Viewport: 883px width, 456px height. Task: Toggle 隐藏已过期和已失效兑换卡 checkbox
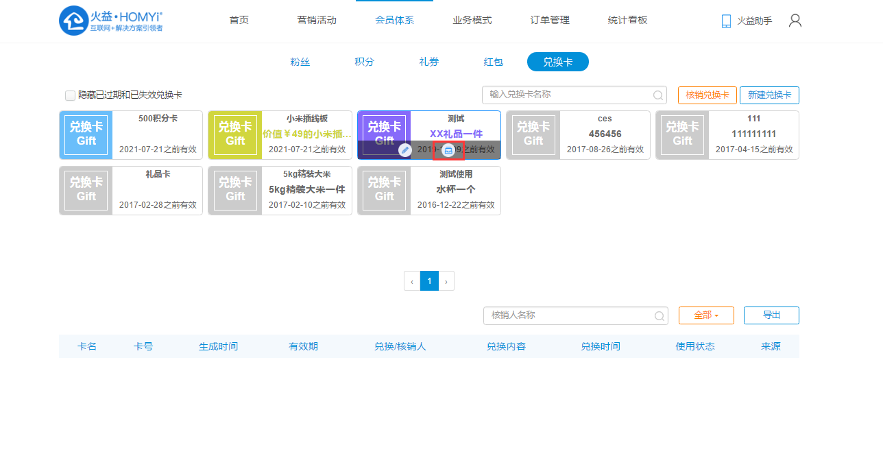coord(70,95)
